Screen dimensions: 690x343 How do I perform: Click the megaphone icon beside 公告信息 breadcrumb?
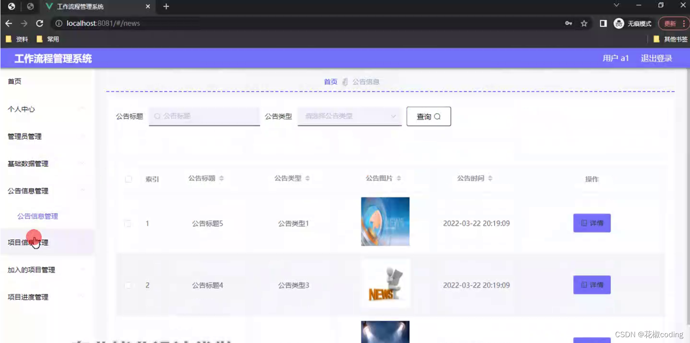(345, 82)
